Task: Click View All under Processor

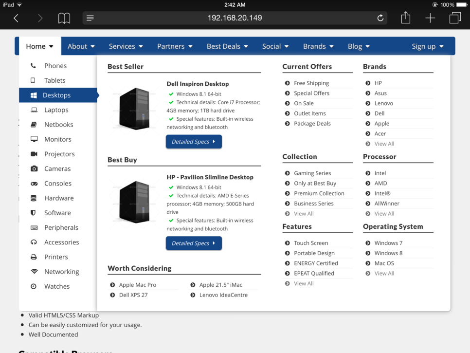Action: click(x=384, y=214)
